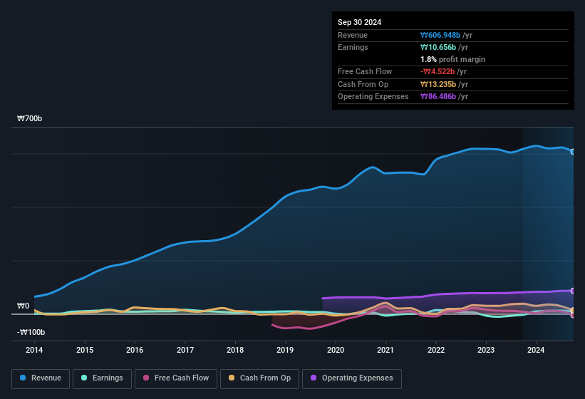
Task: Click the ₩0 y-axis label
Action: pos(23,306)
